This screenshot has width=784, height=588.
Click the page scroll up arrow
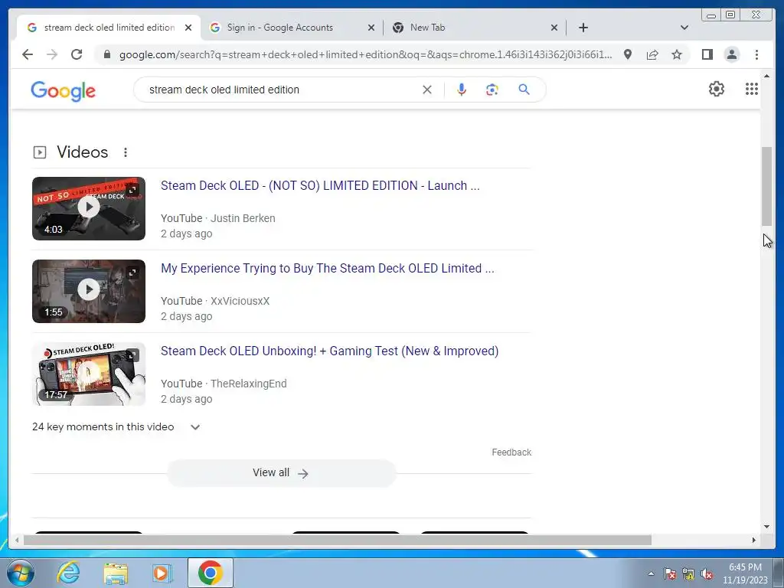coord(766,76)
